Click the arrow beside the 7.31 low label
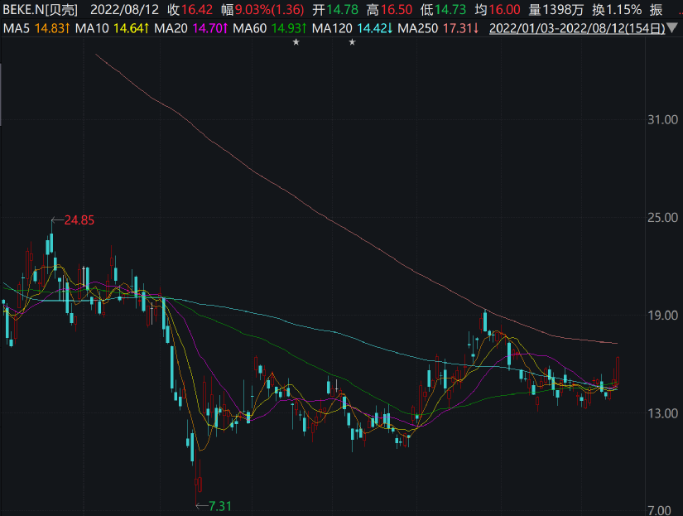This screenshot has height=516, width=683. pyautogui.click(x=201, y=504)
